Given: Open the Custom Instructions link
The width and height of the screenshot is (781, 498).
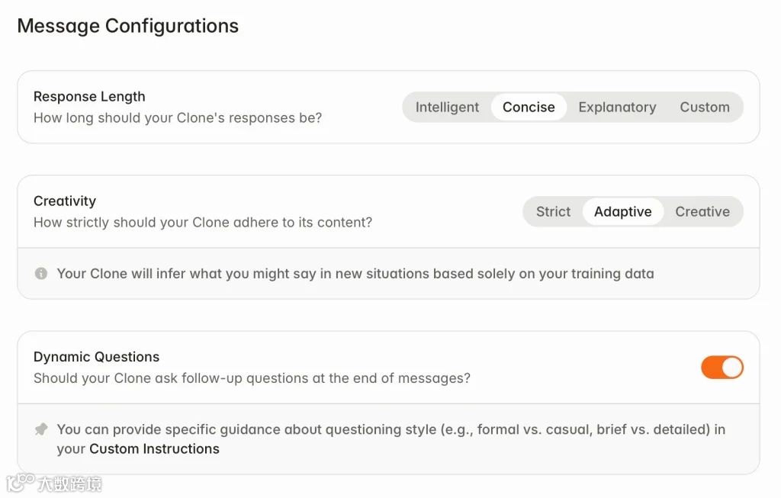Looking at the screenshot, I should point(154,449).
